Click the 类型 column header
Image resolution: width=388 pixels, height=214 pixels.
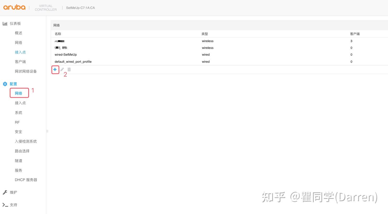[205, 34]
